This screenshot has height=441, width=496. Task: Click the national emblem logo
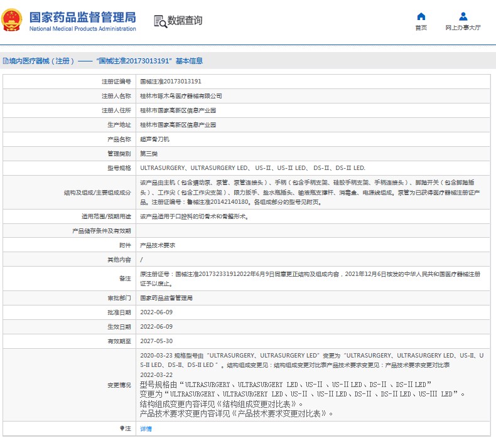pyautogui.click(x=12, y=20)
